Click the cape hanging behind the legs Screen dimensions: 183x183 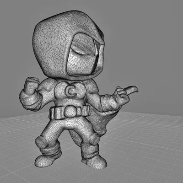pos(102,122)
